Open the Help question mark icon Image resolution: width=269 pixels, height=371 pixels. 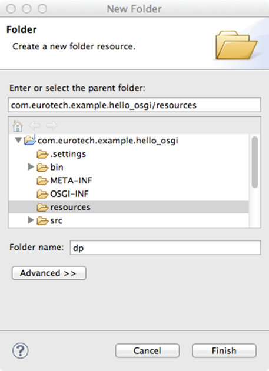[21, 350]
